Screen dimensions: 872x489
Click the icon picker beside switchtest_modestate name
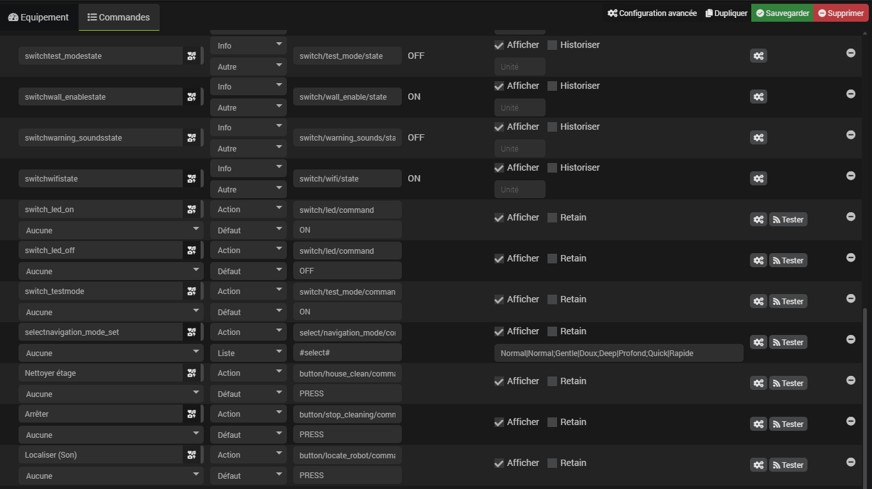(x=192, y=56)
